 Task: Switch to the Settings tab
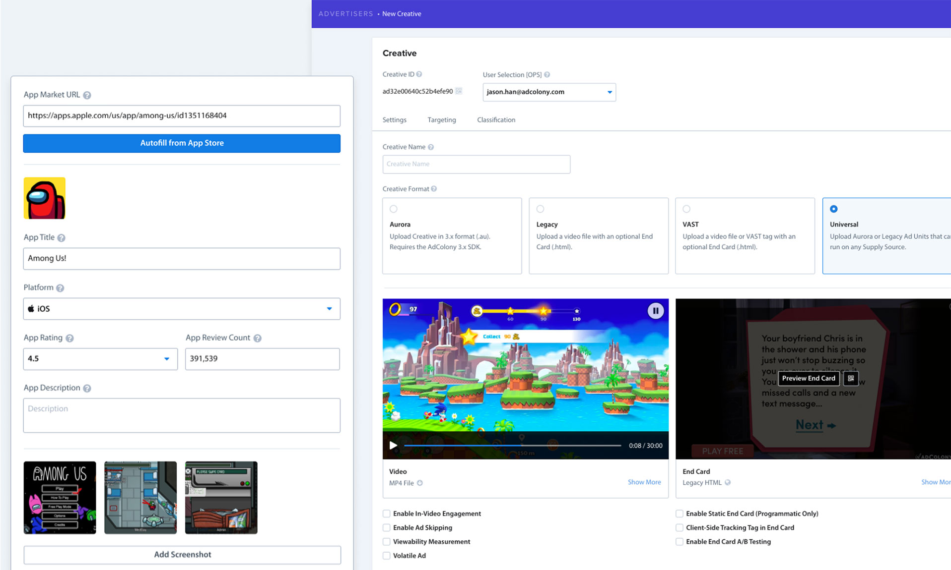tap(395, 120)
